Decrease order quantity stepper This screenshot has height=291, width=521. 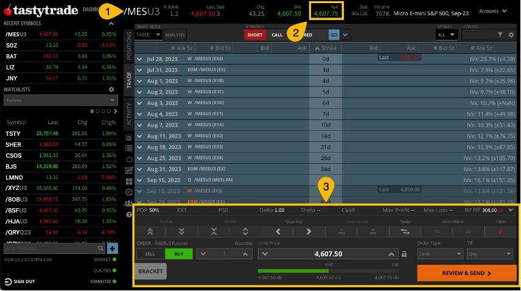coord(203,254)
